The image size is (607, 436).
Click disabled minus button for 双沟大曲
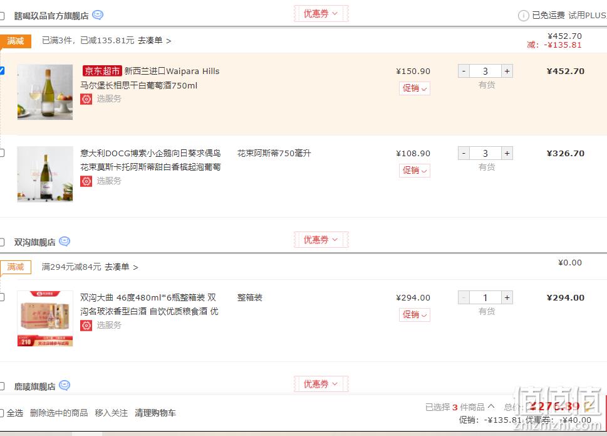pyautogui.click(x=464, y=297)
